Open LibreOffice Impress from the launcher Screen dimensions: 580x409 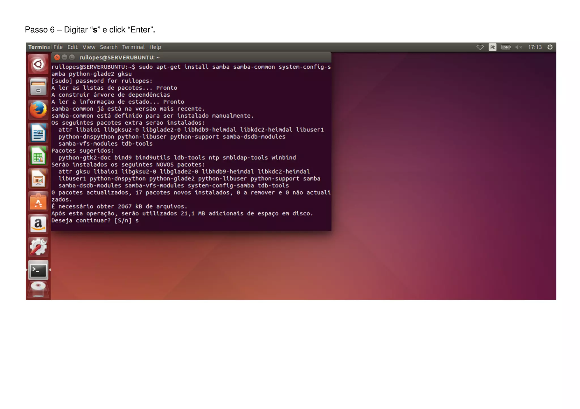[38, 179]
